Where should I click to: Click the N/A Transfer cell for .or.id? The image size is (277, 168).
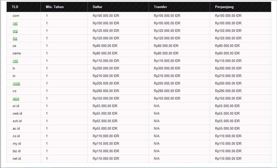(x=156, y=106)
